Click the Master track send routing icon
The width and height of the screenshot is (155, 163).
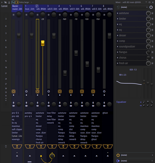tap(17, 147)
